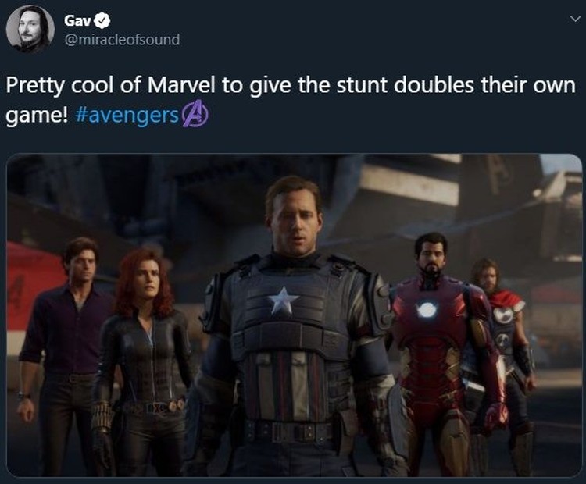
Task: Click Thor's red cape in the photo
Action: 508,301
